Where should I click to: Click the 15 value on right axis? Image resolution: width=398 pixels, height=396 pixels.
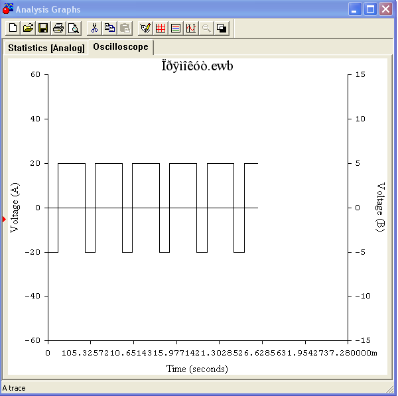pos(360,75)
